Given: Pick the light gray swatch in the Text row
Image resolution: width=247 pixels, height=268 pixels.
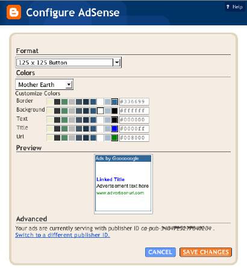Looking at the screenshot, I should [x=72, y=120].
